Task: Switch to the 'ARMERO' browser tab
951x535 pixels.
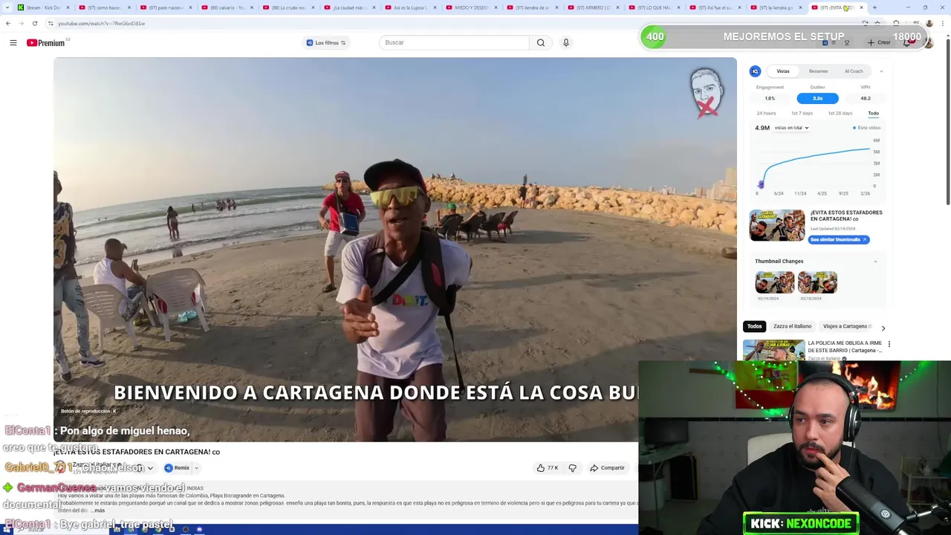Action: pyautogui.click(x=594, y=7)
